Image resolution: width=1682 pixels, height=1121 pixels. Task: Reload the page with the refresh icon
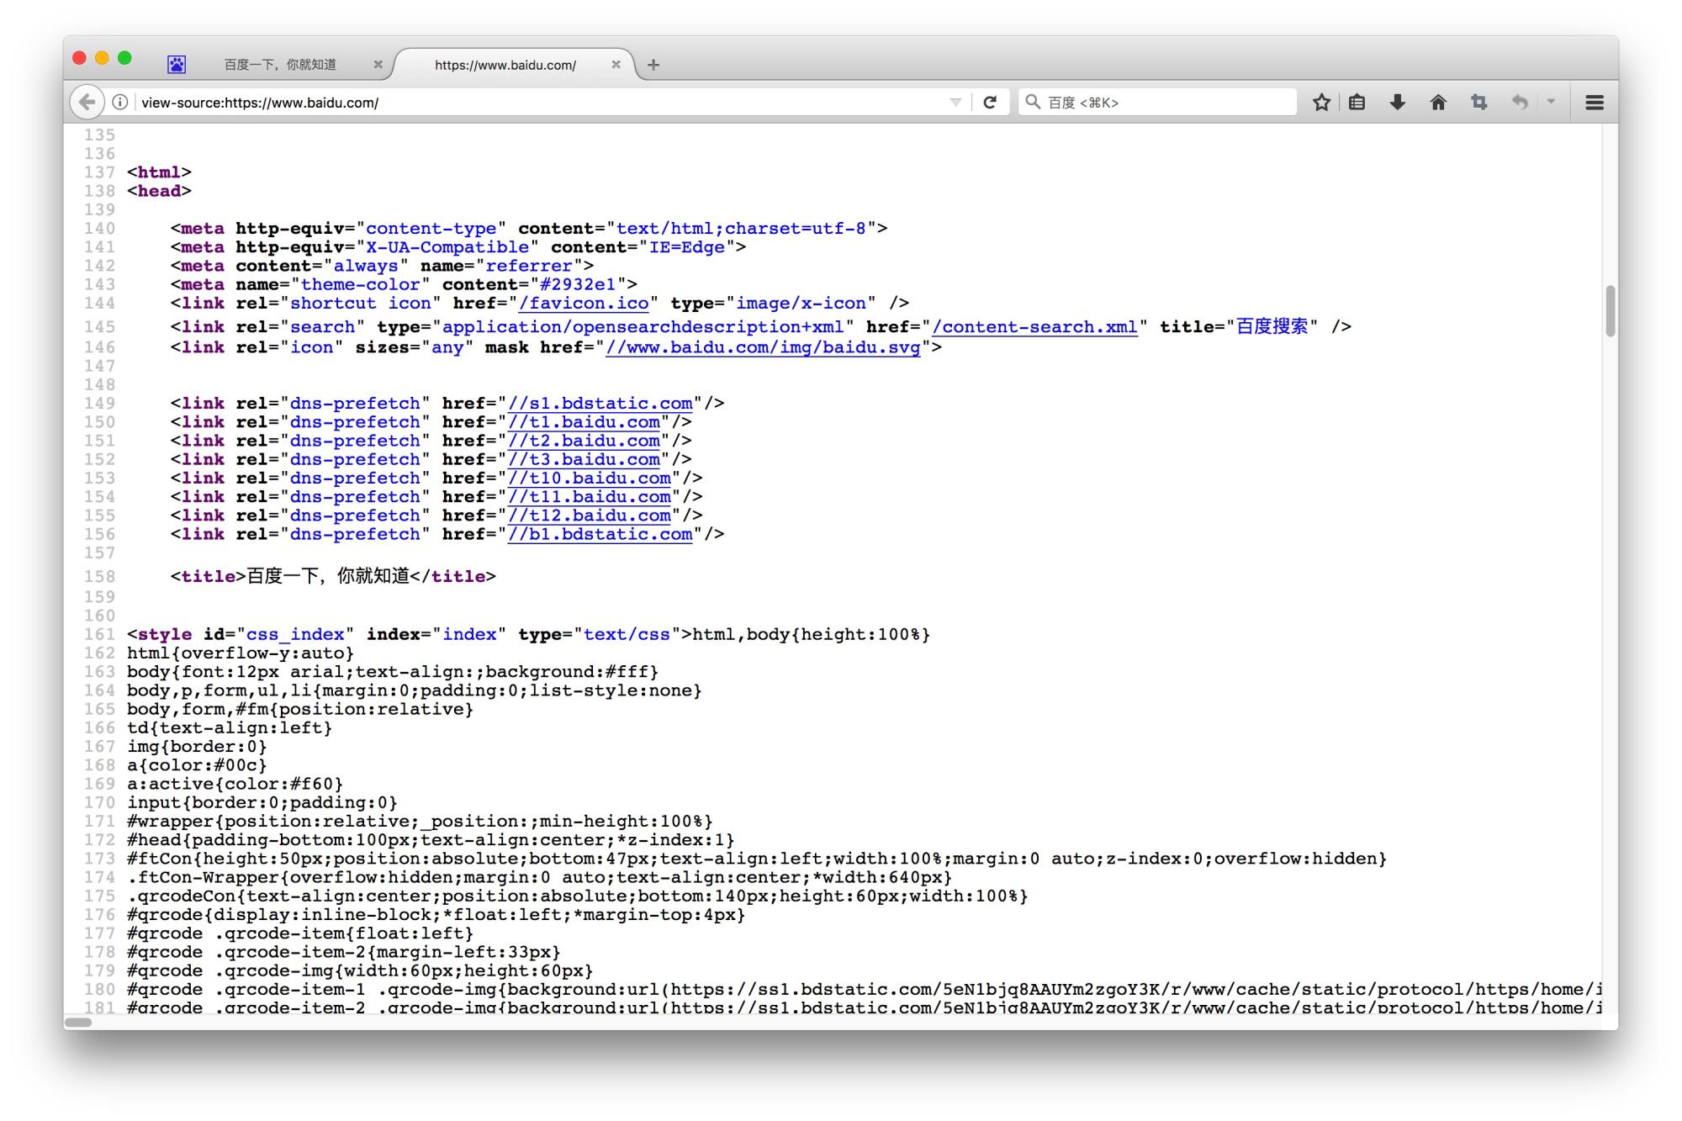990,103
